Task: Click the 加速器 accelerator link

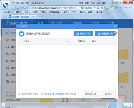Action: click(88, 8)
